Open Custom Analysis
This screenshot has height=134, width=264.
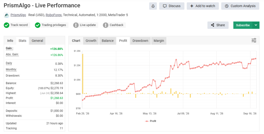pyautogui.click(x=240, y=6)
